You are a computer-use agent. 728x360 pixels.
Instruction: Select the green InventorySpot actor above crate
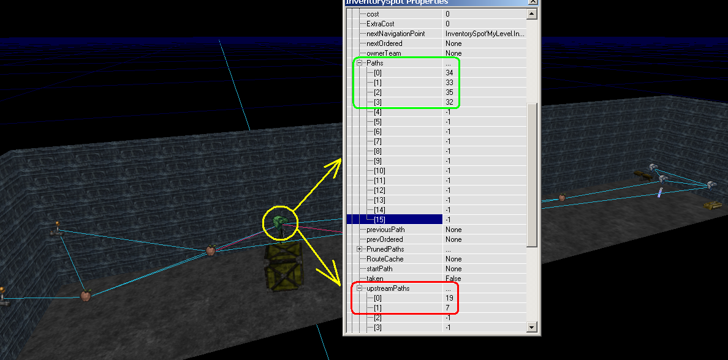click(x=279, y=222)
